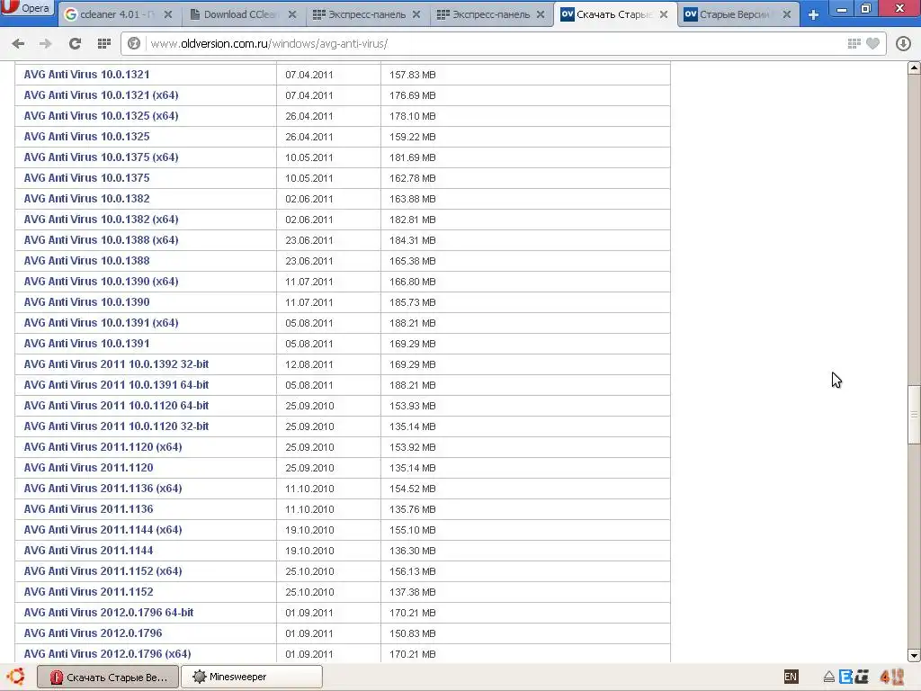Click scrollbar up arrow
Image resolution: width=921 pixels, height=691 pixels.
(914, 67)
